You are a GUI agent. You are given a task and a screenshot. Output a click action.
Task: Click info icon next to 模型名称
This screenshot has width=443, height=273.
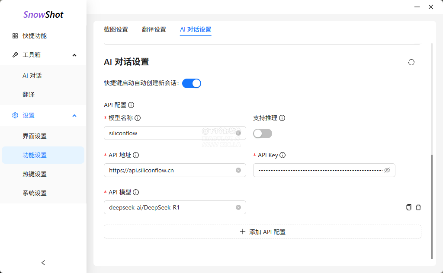point(138,118)
